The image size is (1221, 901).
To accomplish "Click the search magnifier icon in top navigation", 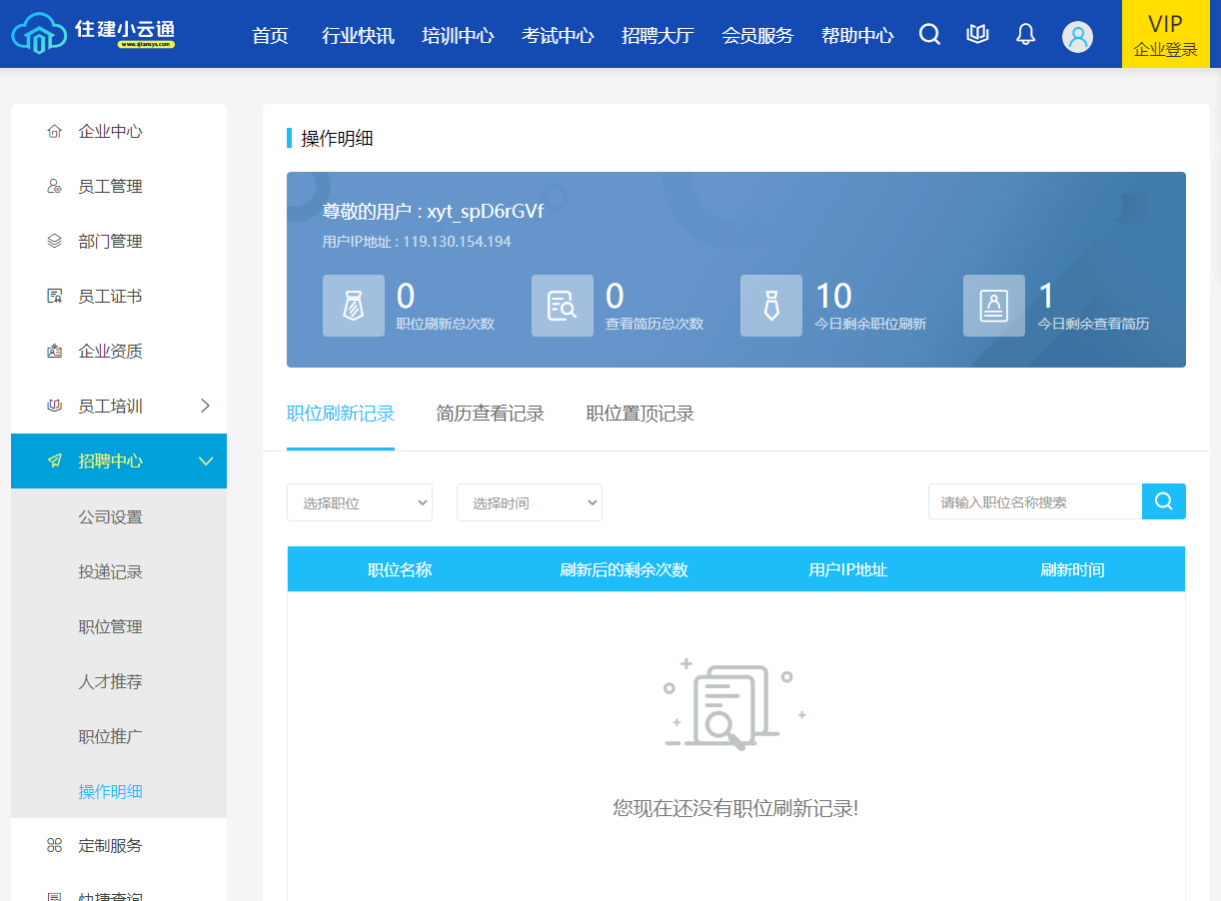I will [929, 35].
